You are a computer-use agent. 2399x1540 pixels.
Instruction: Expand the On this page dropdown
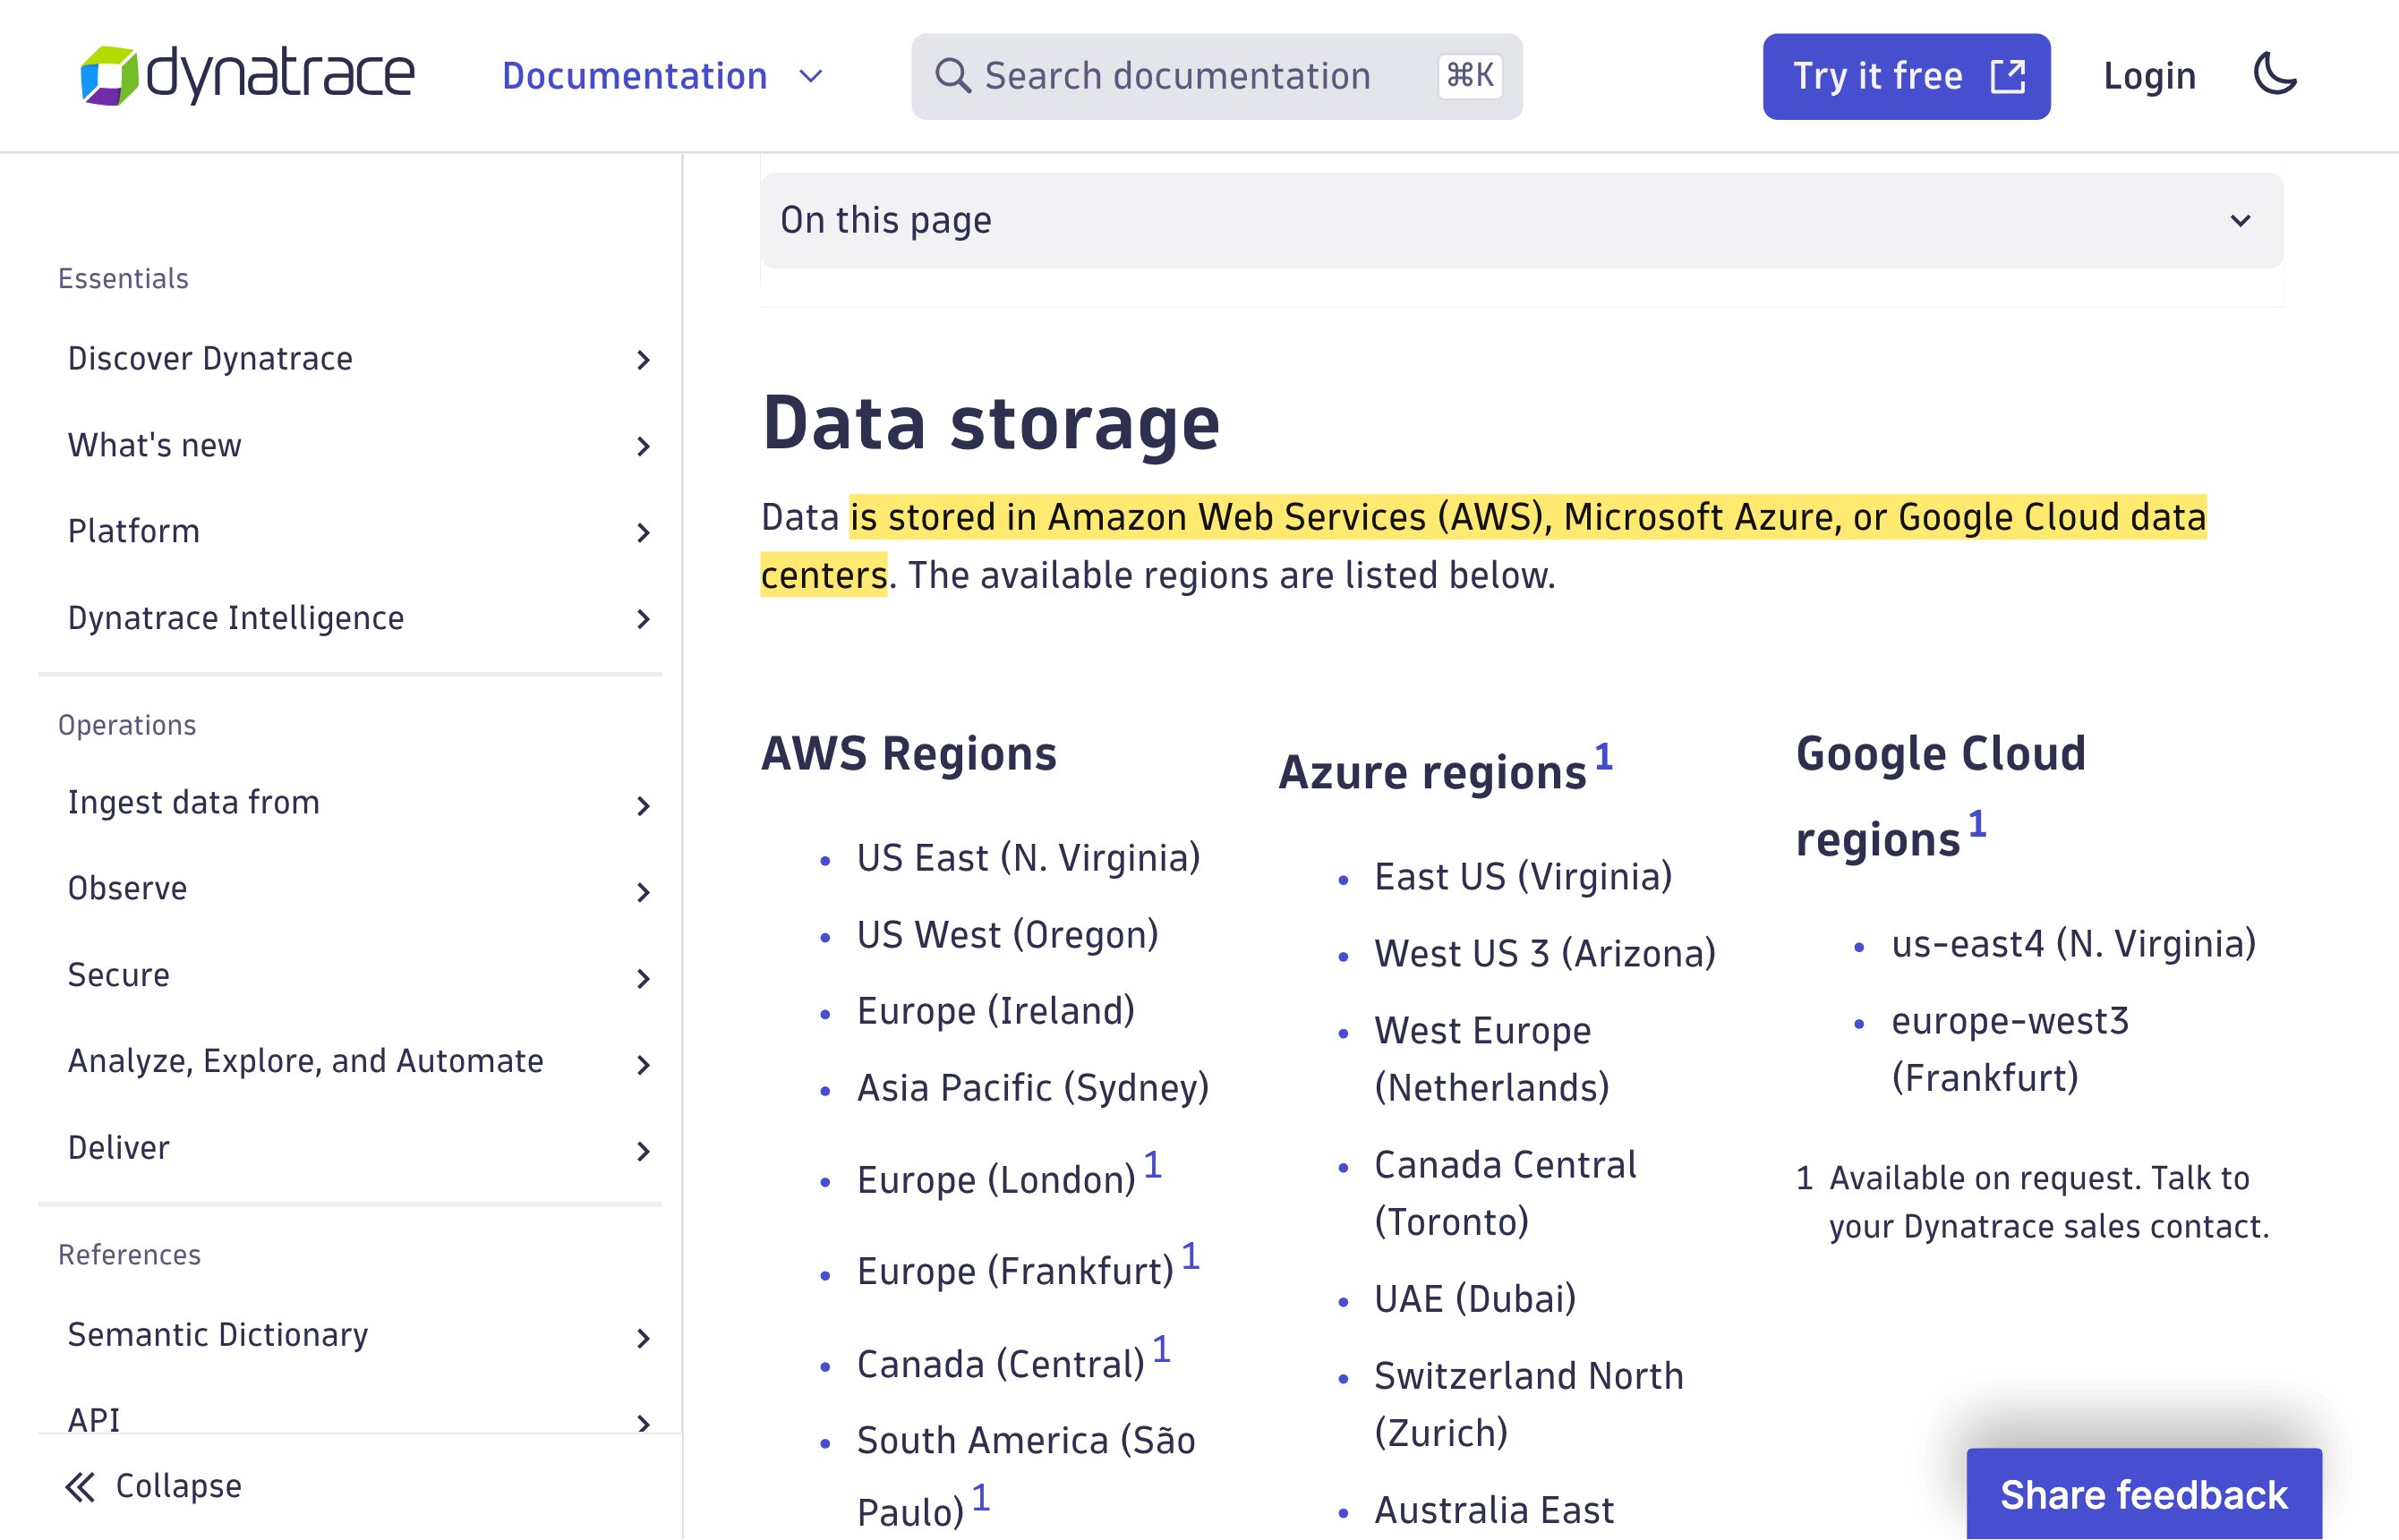click(x=1521, y=220)
